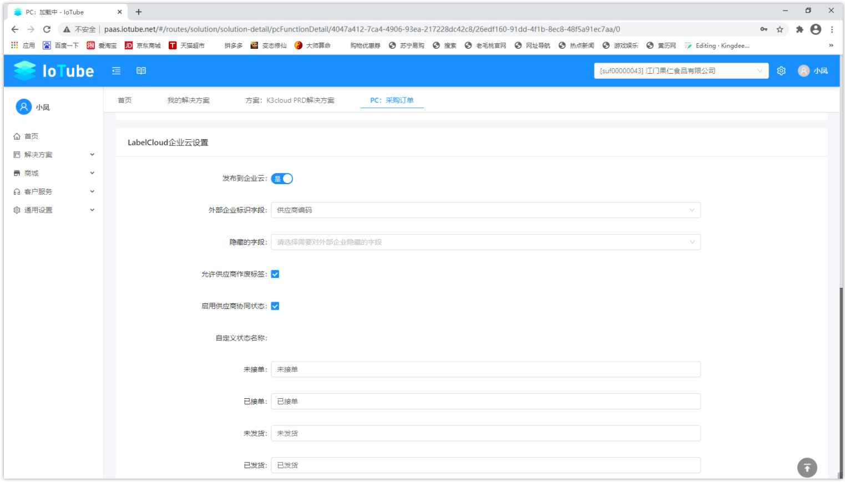Uncheck 允许供应商作废标签 checkbox
This screenshot has width=845, height=482.
pos(275,274)
